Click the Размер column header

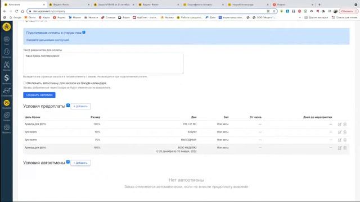pos(95,117)
